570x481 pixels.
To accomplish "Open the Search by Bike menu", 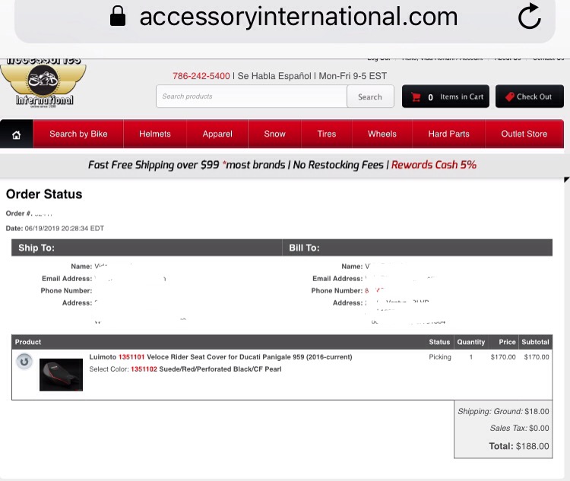I will (x=78, y=134).
